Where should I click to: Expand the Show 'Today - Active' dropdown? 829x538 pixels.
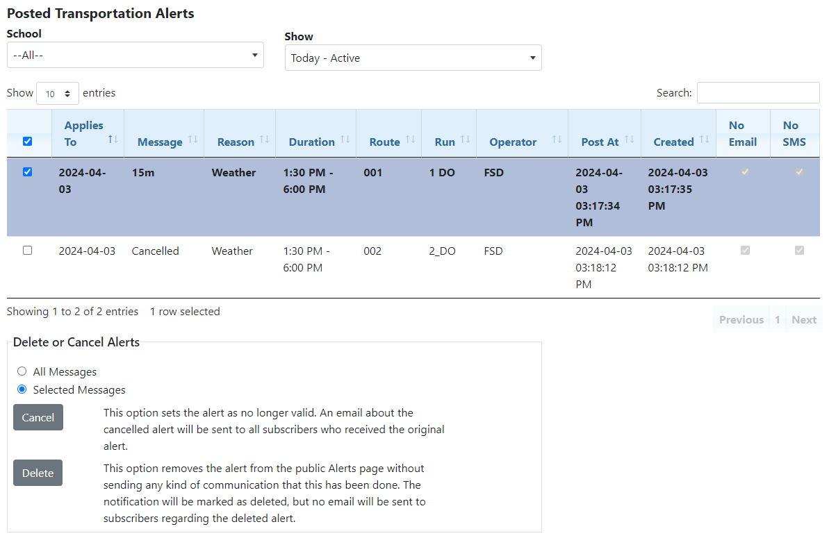point(413,58)
